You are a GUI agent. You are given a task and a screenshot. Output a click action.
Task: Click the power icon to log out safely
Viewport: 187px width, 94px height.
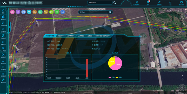pos(181,2)
